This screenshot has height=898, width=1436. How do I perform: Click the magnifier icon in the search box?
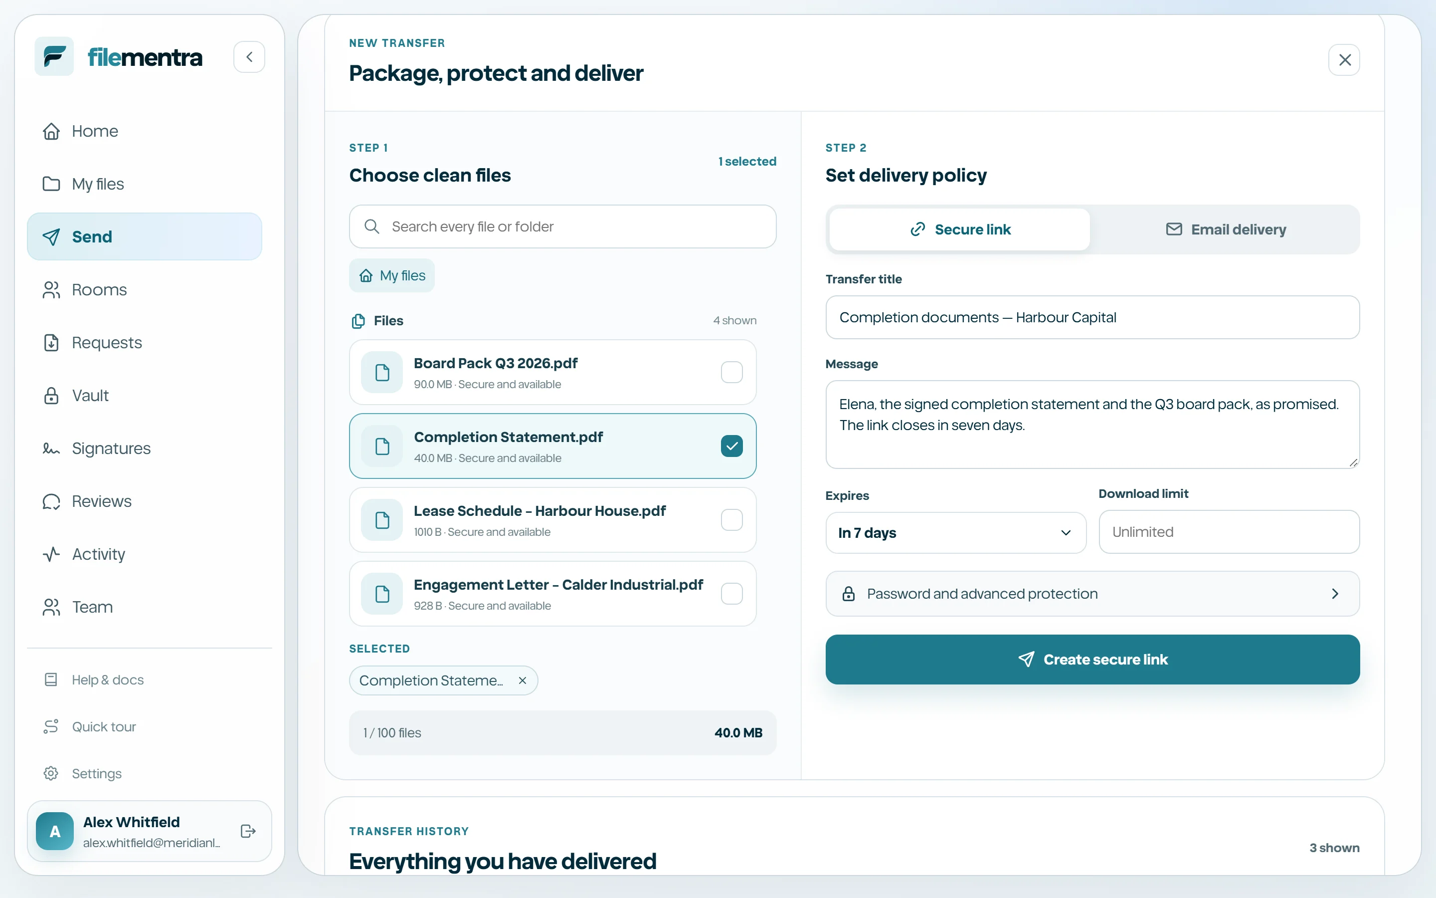pyautogui.click(x=372, y=226)
